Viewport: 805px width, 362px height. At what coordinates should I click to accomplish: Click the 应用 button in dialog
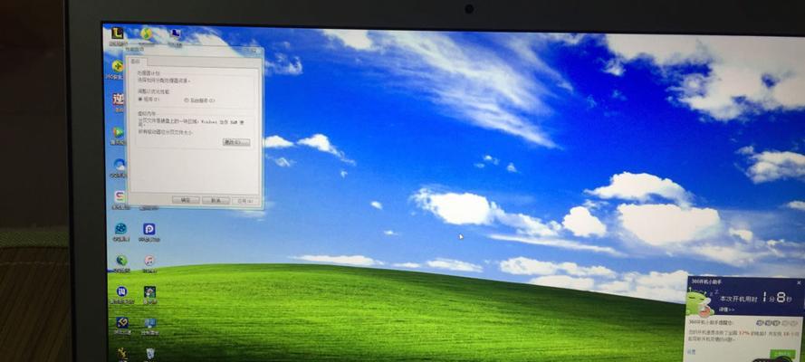244,201
